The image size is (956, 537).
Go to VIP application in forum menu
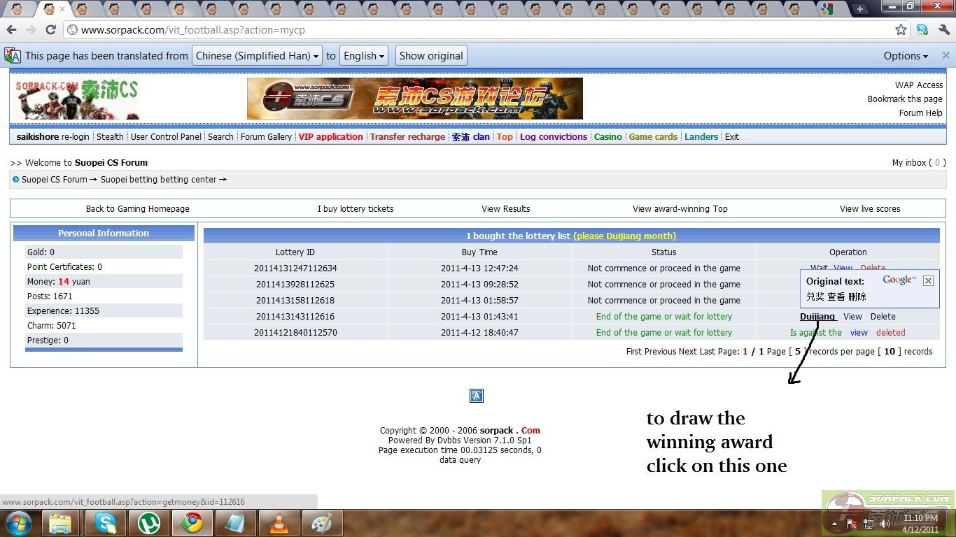point(330,137)
